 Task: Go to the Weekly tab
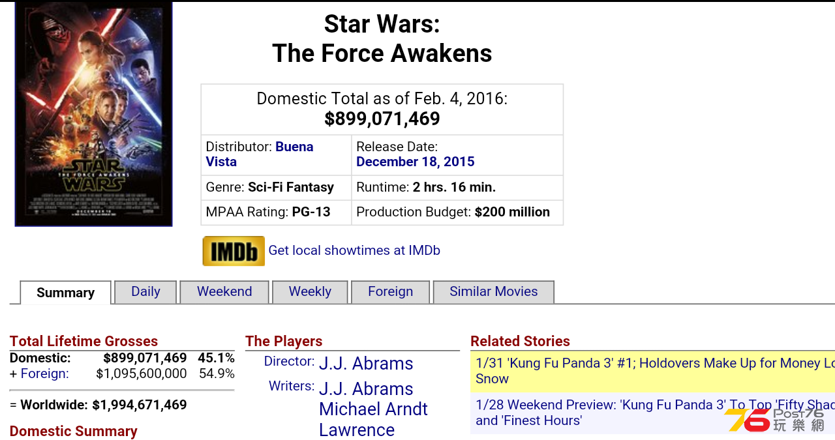(x=310, y=292)
